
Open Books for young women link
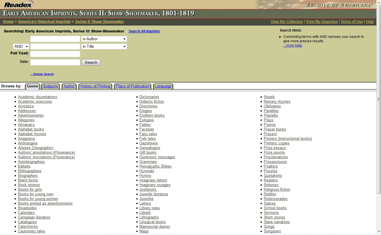[38, 199]
